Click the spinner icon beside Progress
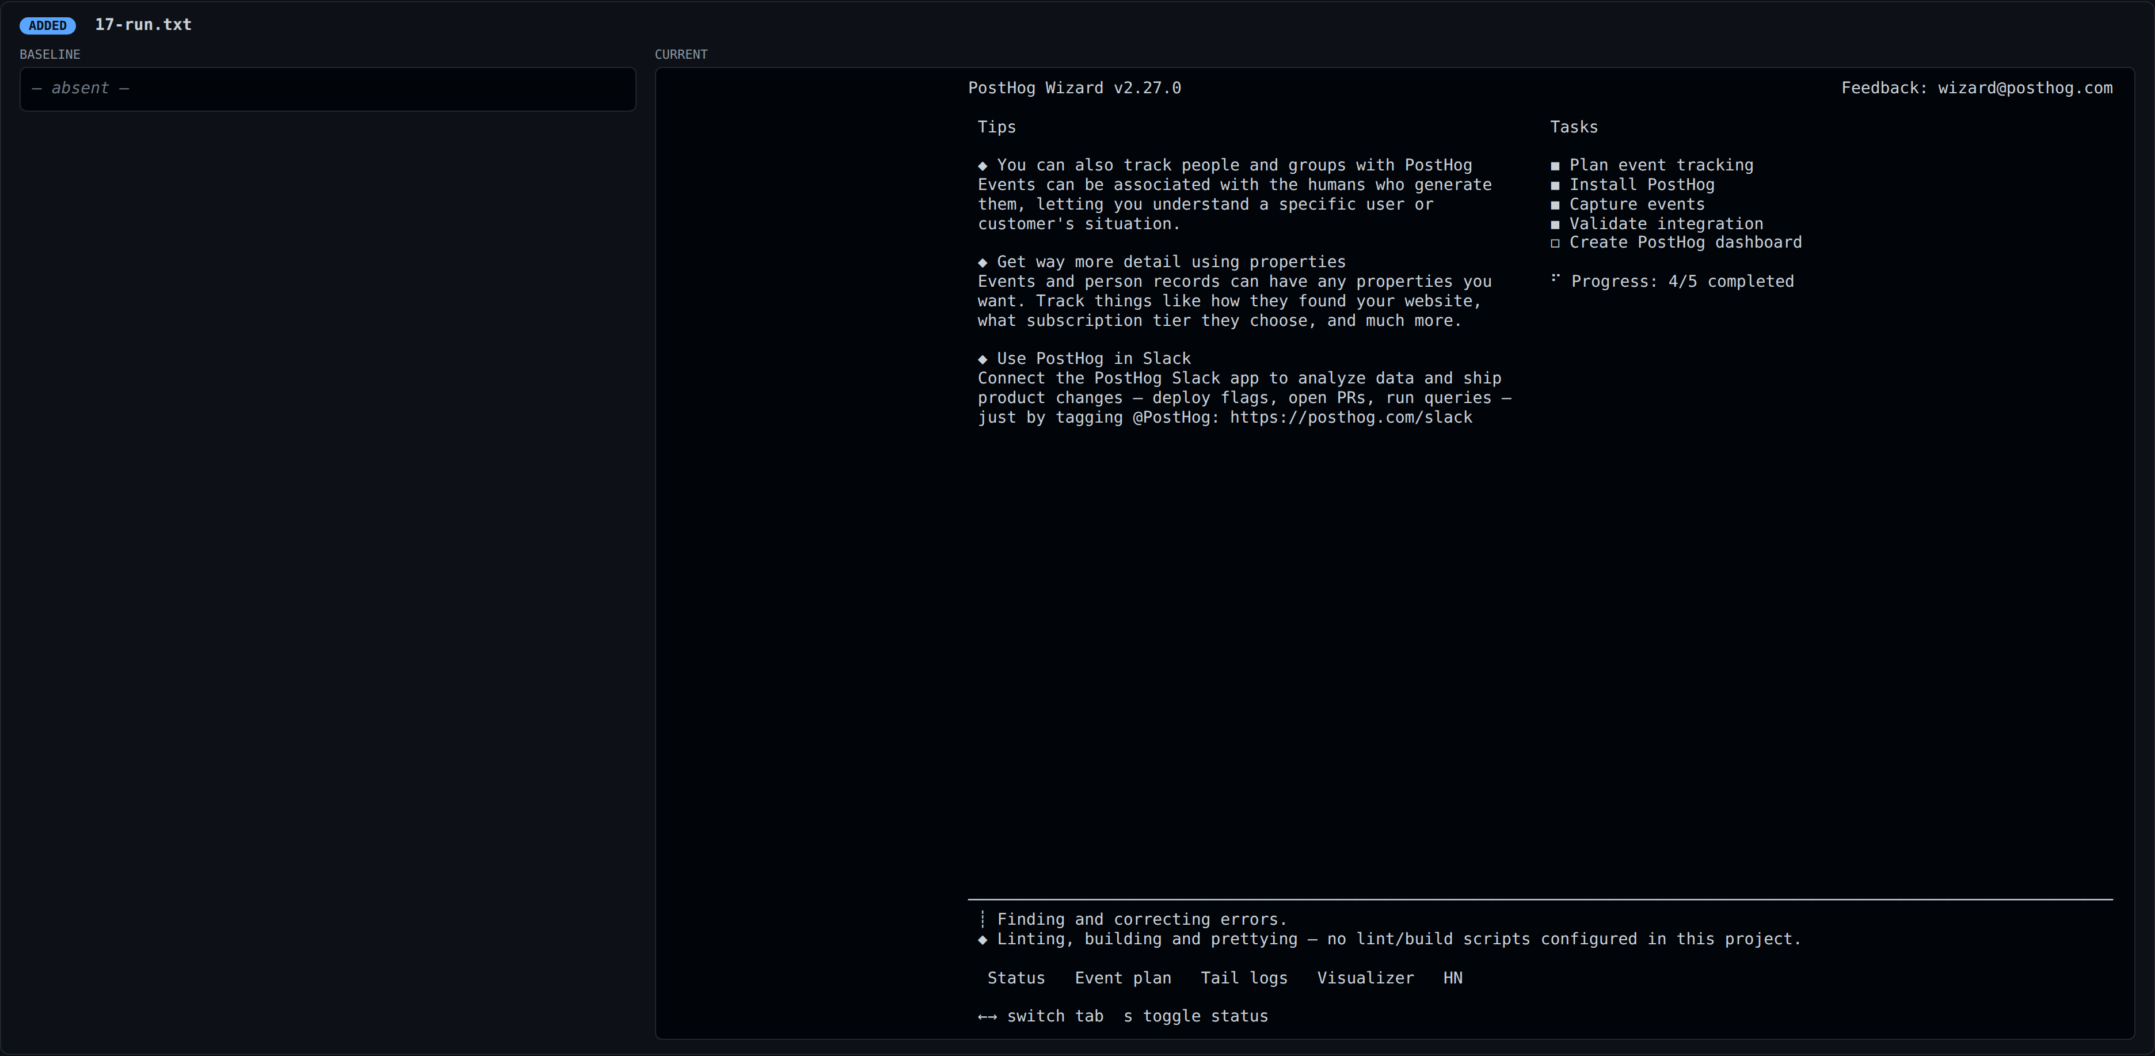Image resolution: width=2155 pixels, height=1056 pixels. pyautogui.click(x=1555, y=277)
